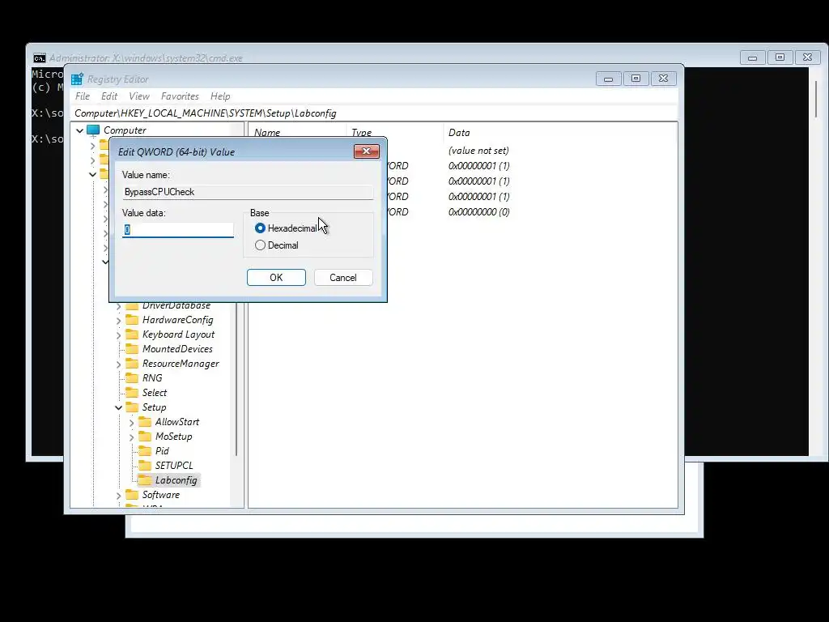This screenshot has height=622, width=829.
Task: Click the DriverDatabase folder icon
Action: click(x=132, y=305)
